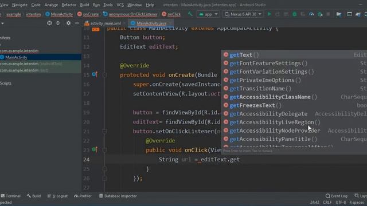The width and height of the screenshot is (367, 206).
Task: Collapse fold marker on line 21
Action: pyautogui.click(x=104, y=132)
